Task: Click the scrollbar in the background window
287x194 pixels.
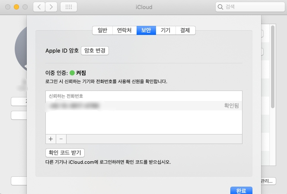Action: click(273, 67)
